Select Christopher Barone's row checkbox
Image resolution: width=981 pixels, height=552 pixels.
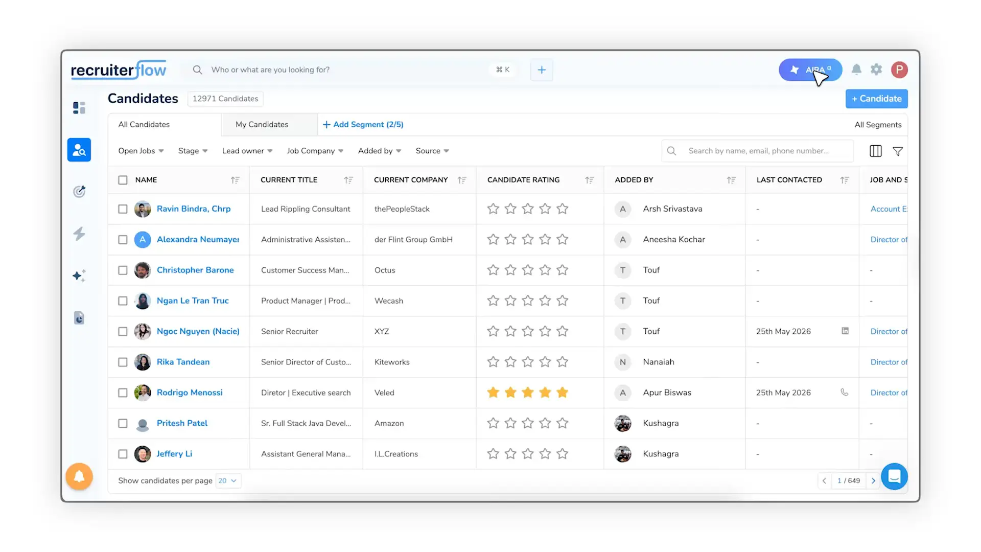point(123,270)
